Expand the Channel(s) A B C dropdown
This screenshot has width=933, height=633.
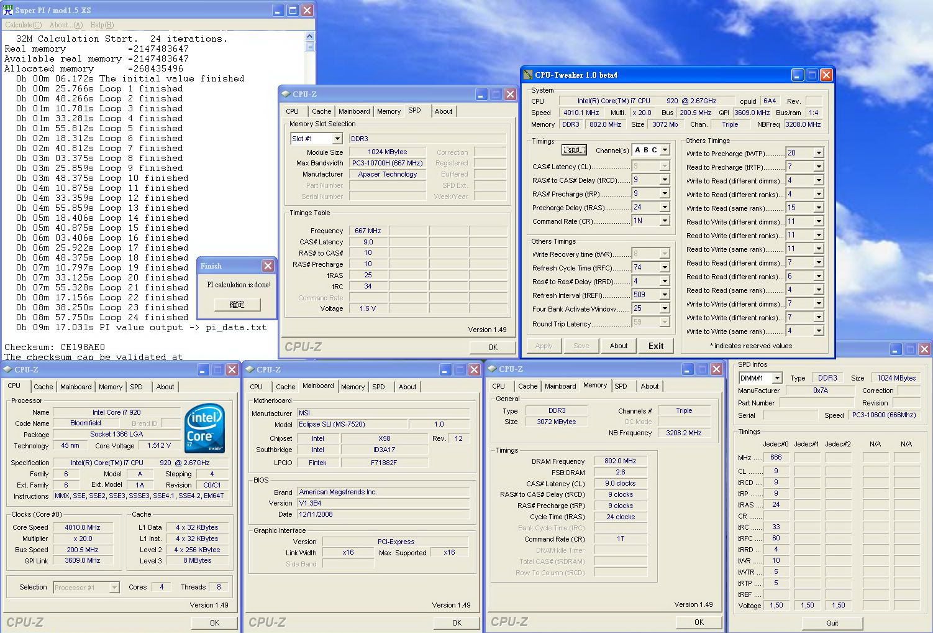click(x=665, y=150)
